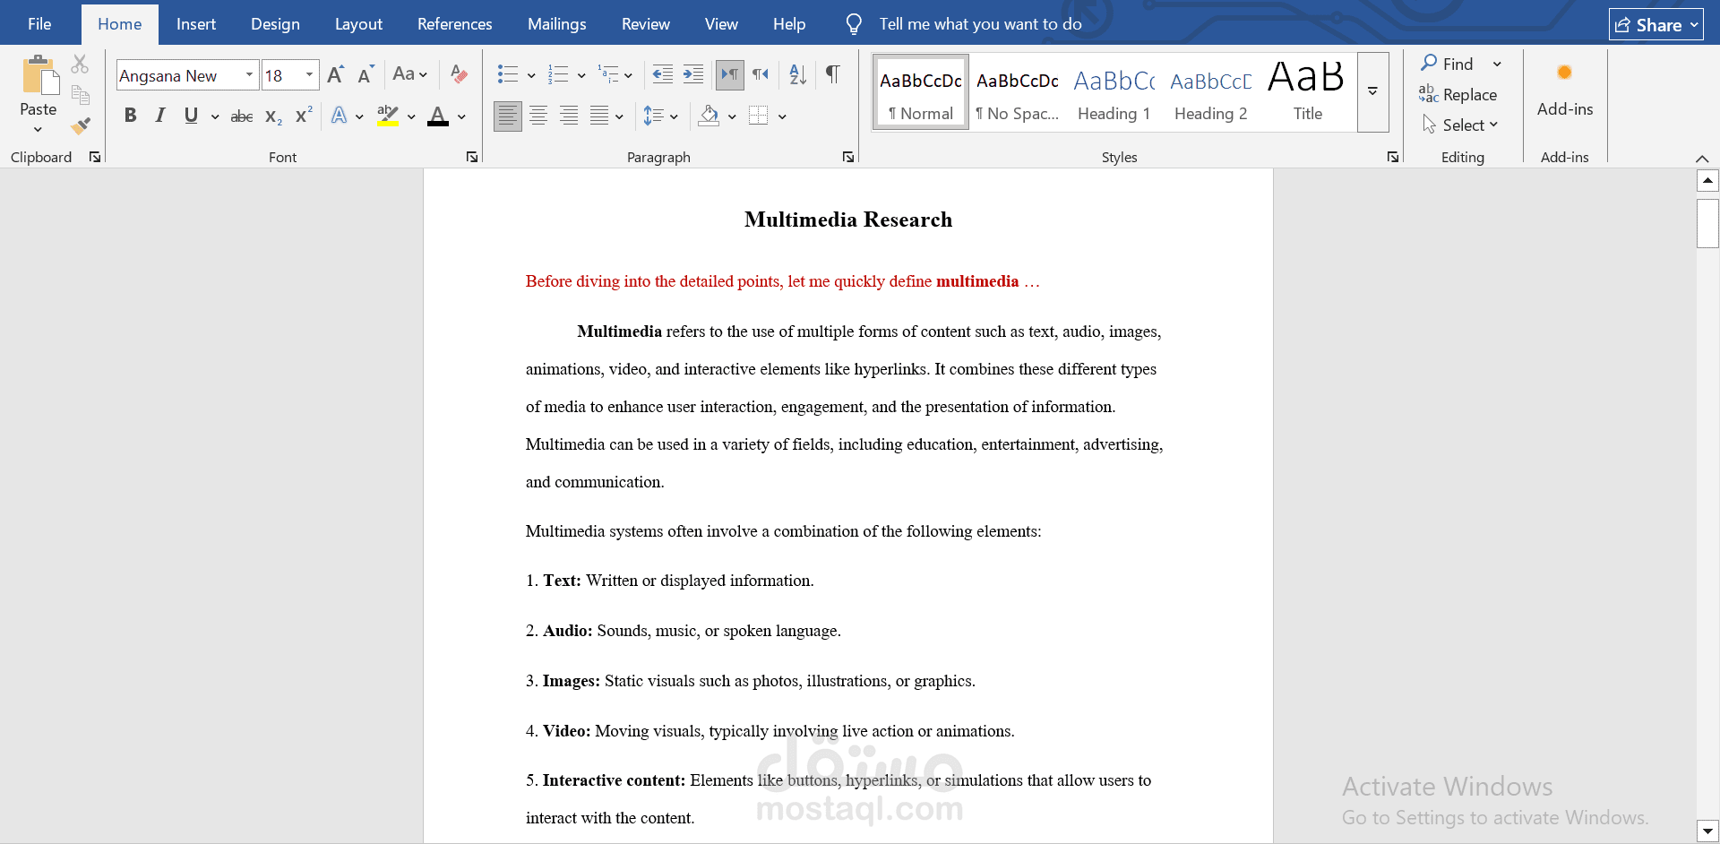Open Font dialog launcher
Screen dimensions: 1720x844
point(472,157)
